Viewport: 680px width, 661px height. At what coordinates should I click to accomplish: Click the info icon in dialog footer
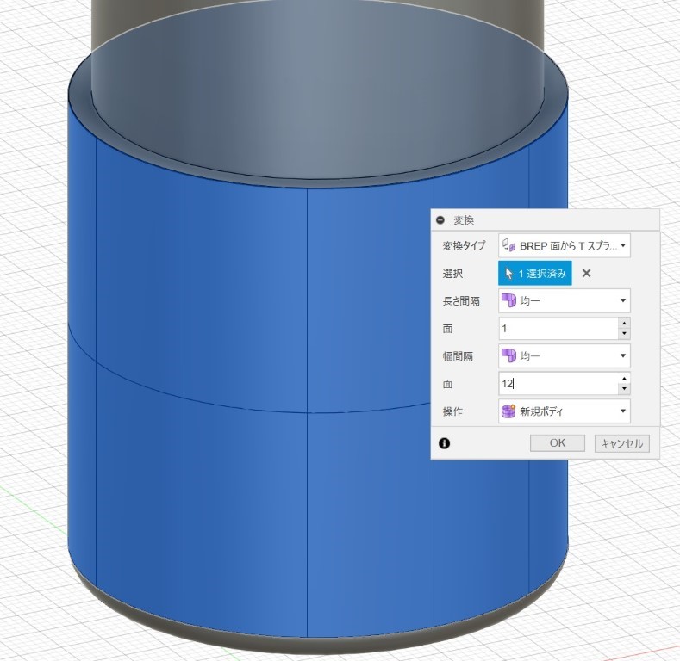coord(445,443)
